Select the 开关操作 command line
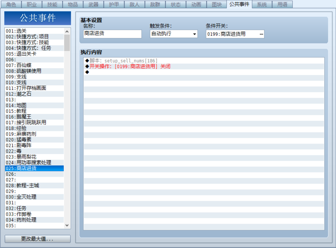 click(204, 66)
